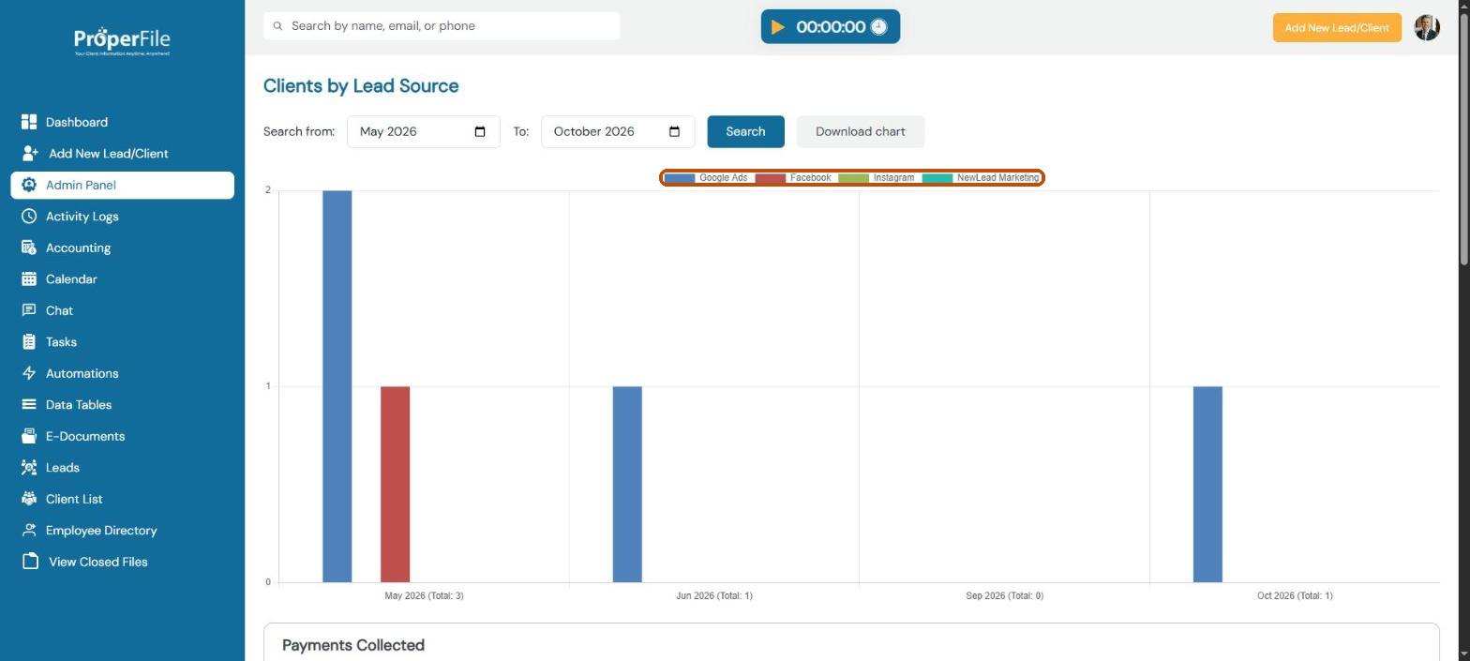The image size is (1470, 661).
Task: Click the magnifier icon in the search box
Action: (277, 26)
